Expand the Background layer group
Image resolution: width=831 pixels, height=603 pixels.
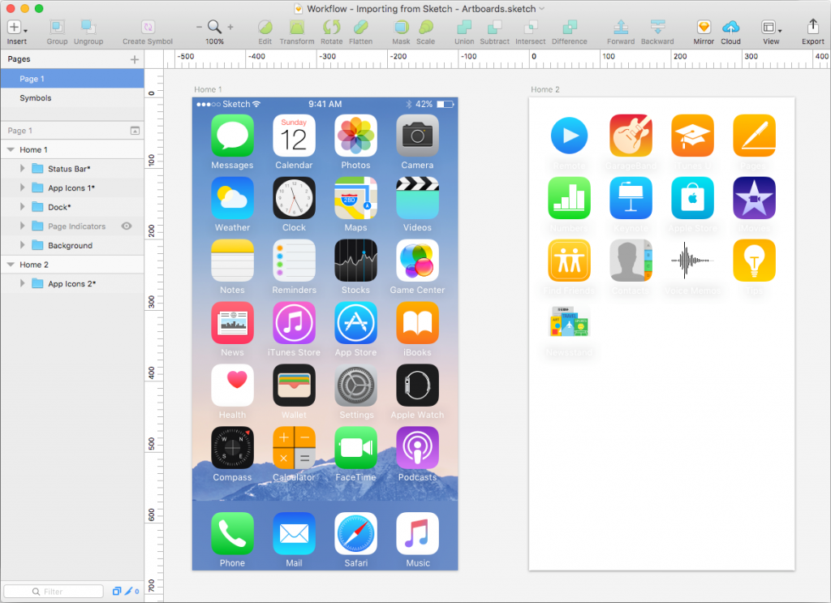[x=22, y=245]
